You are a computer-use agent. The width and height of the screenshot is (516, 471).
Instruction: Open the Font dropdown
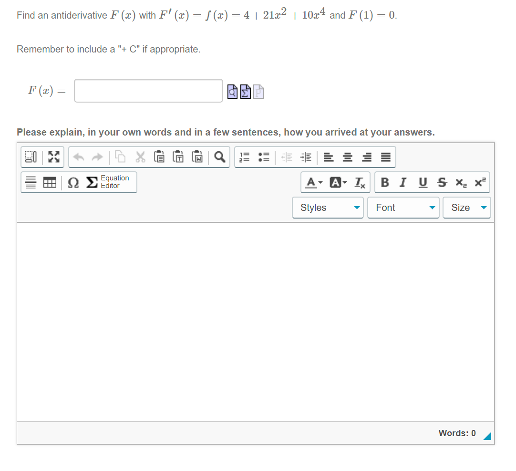(x=403, y=207)
